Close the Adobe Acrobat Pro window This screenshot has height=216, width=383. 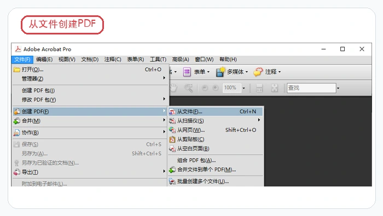pos(362,49)
